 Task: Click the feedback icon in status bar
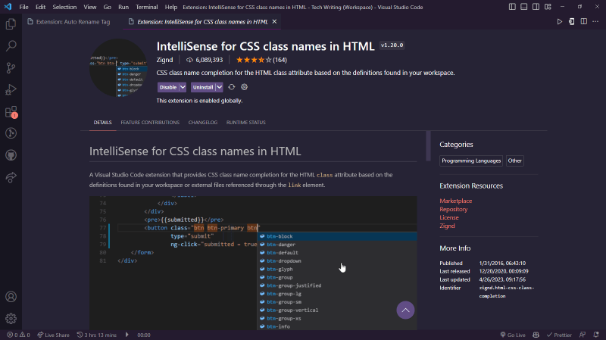[x=583, y=335]
